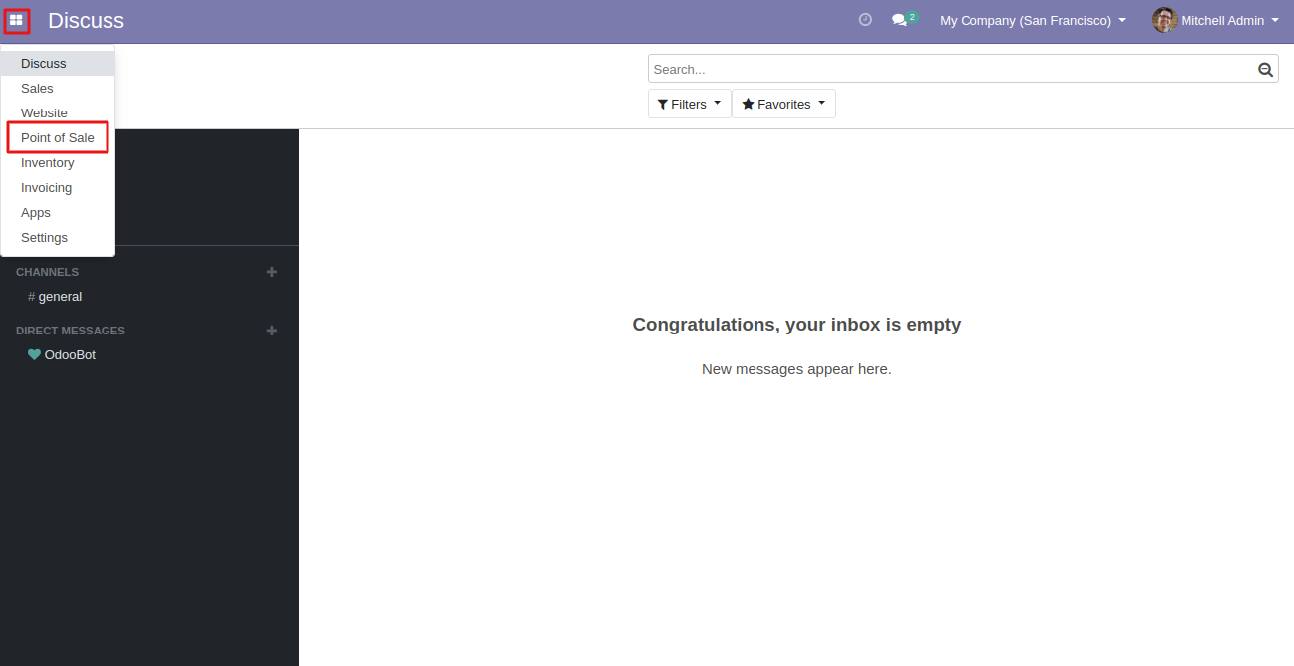Select Sales from the apps menu
This screenshot has width=1294, height=666.
[x=58, y=88]
